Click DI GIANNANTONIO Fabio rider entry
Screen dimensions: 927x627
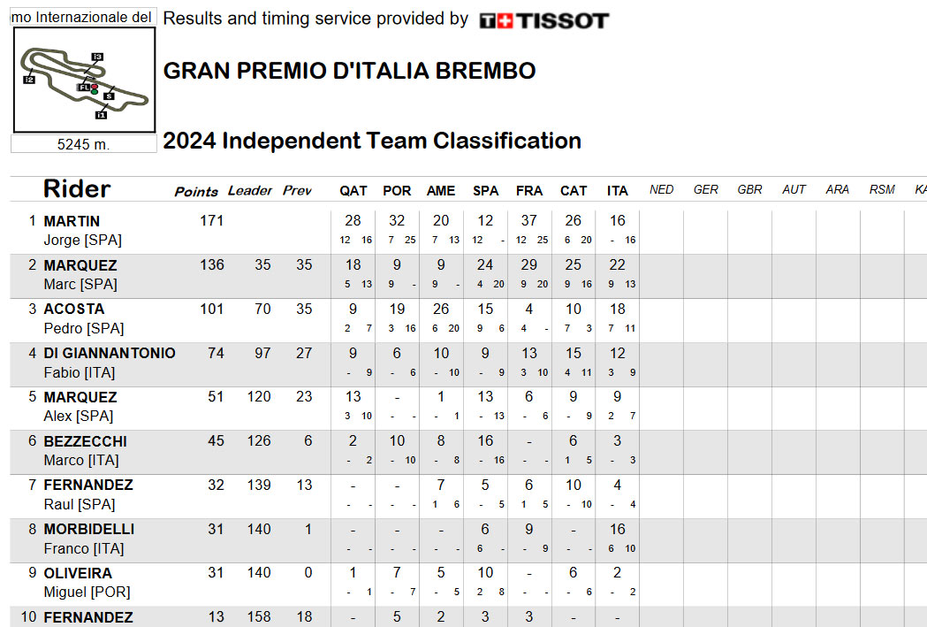[110, 363]
